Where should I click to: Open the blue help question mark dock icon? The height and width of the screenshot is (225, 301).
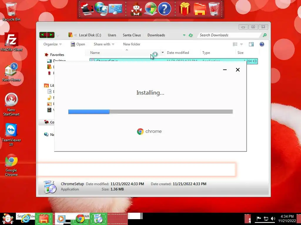click(x=164, y=8)
